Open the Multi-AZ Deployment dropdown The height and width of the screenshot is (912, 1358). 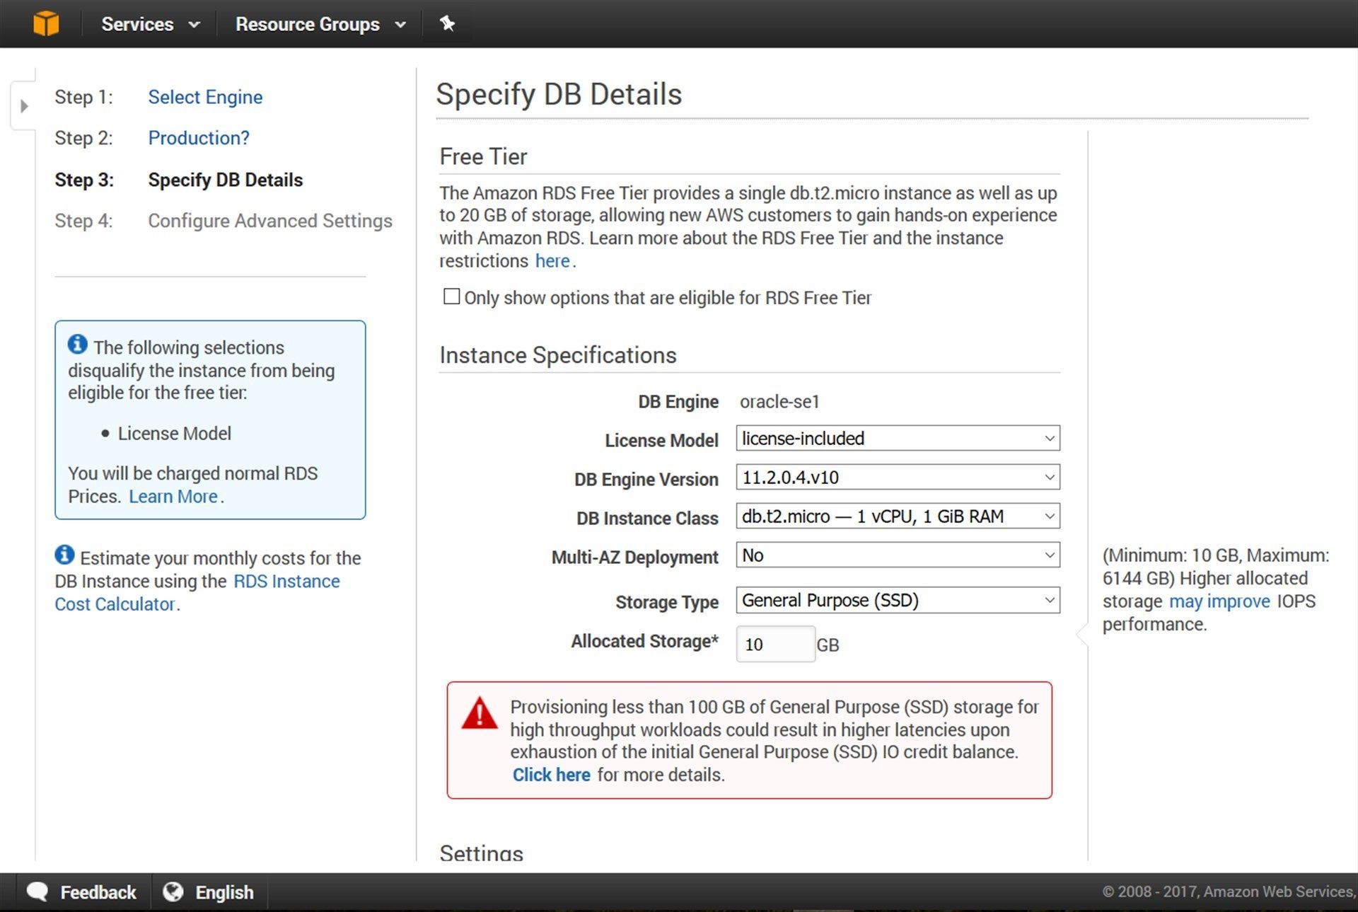click(898, 555)
